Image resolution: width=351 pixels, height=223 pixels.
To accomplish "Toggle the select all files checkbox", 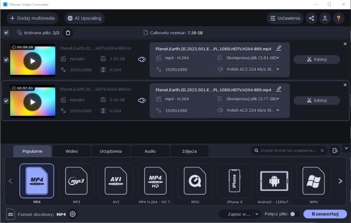I will [x=6, y=33].
